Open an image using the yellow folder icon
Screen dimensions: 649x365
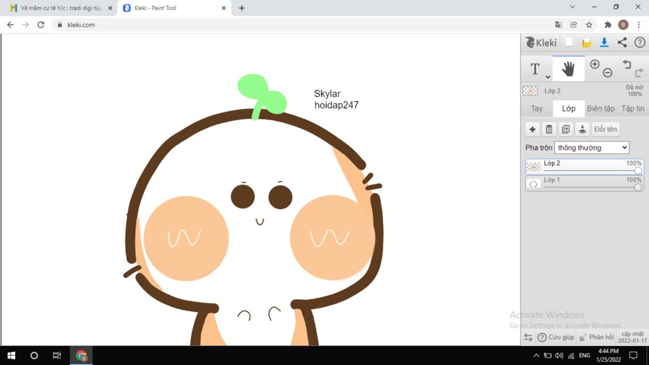pyautogui.click(x=586, y=42)
